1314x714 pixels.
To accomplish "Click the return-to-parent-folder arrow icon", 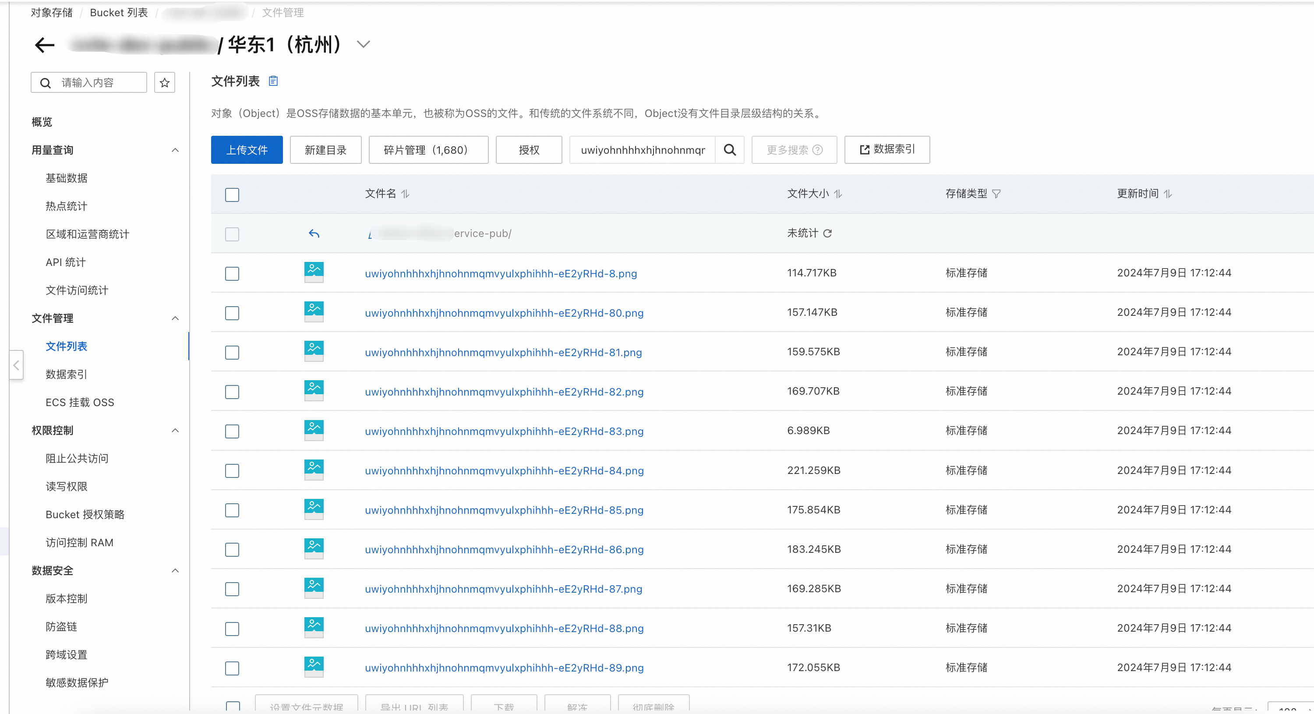I will coord(314,233).
